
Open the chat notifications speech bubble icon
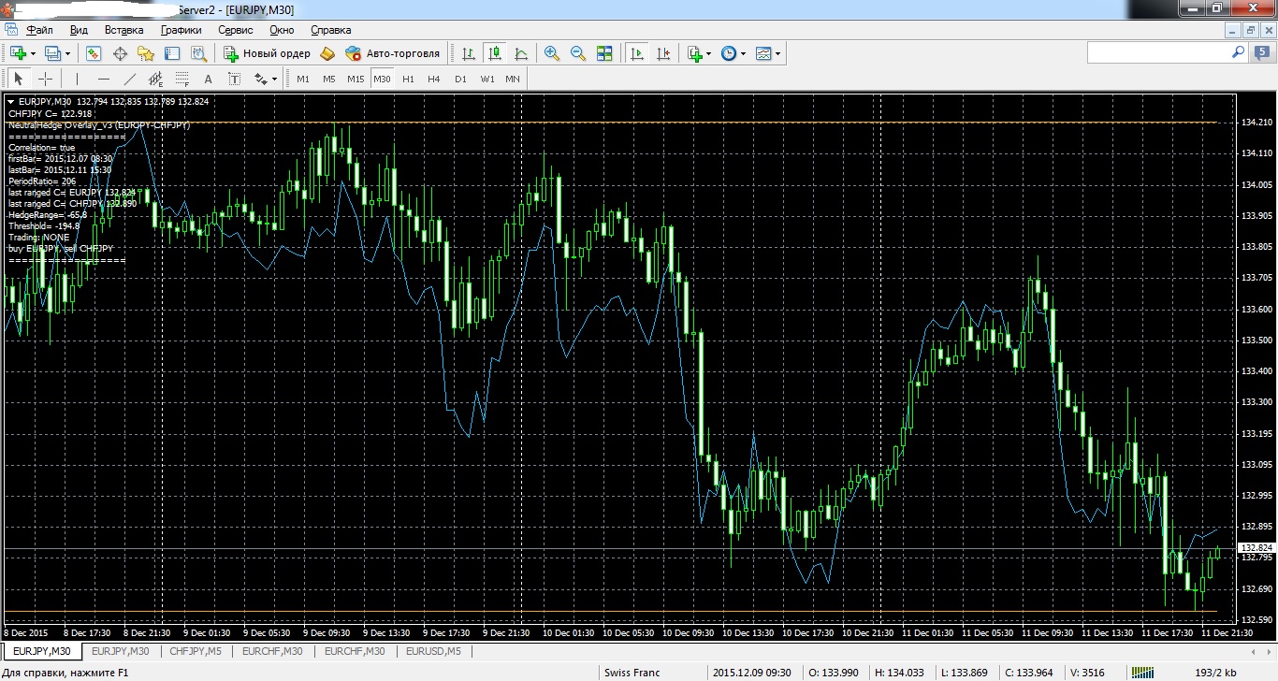pyautogui.click(x=1260, y=53)
